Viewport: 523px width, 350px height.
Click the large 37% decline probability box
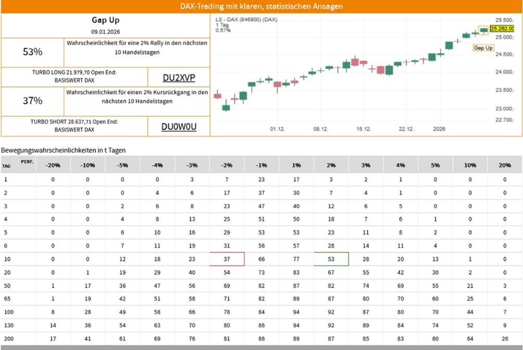pyautogui.click(x=33, y=101)
